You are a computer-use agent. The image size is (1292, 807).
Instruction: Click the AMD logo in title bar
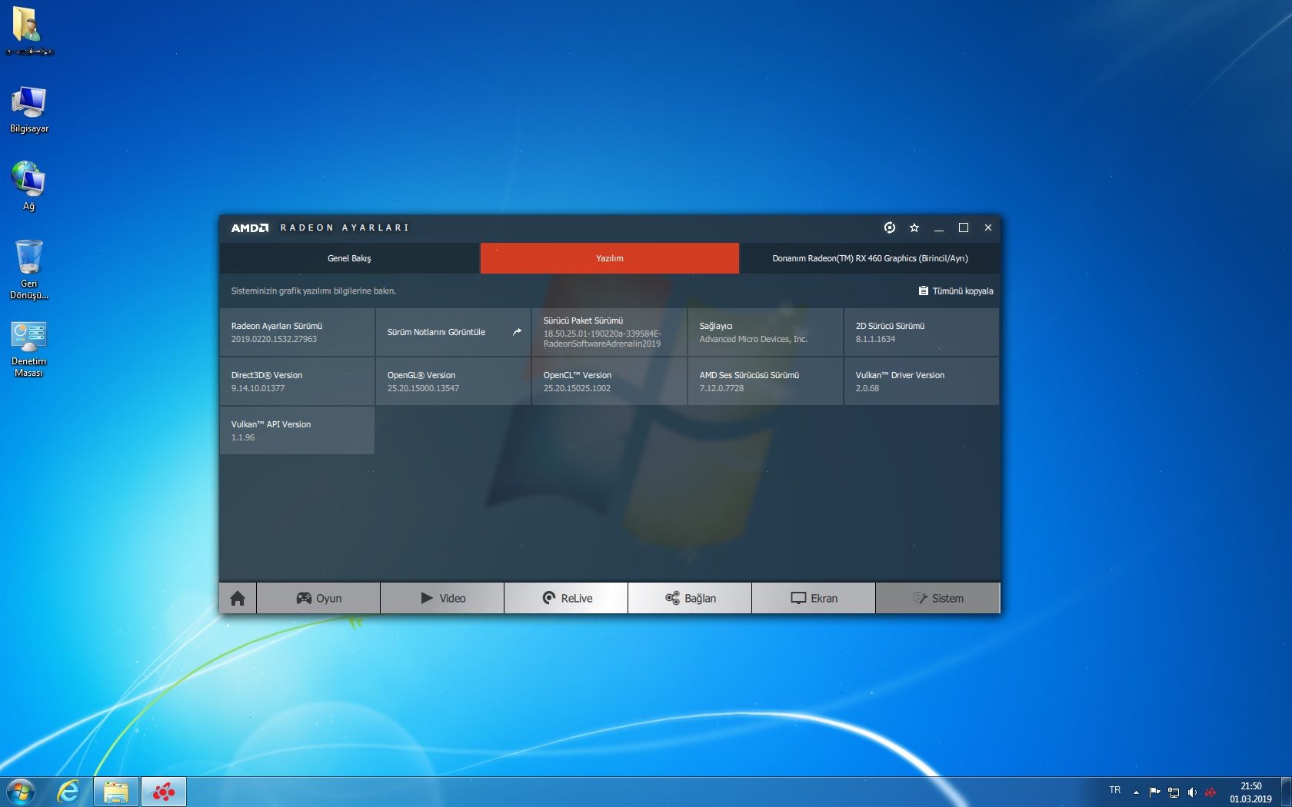tap(250, 227)
